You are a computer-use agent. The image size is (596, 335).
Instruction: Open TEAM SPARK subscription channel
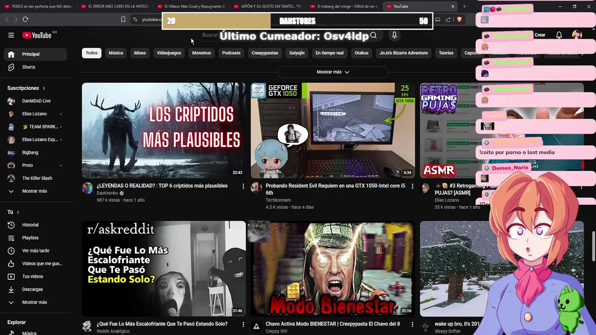coord(36,127)
